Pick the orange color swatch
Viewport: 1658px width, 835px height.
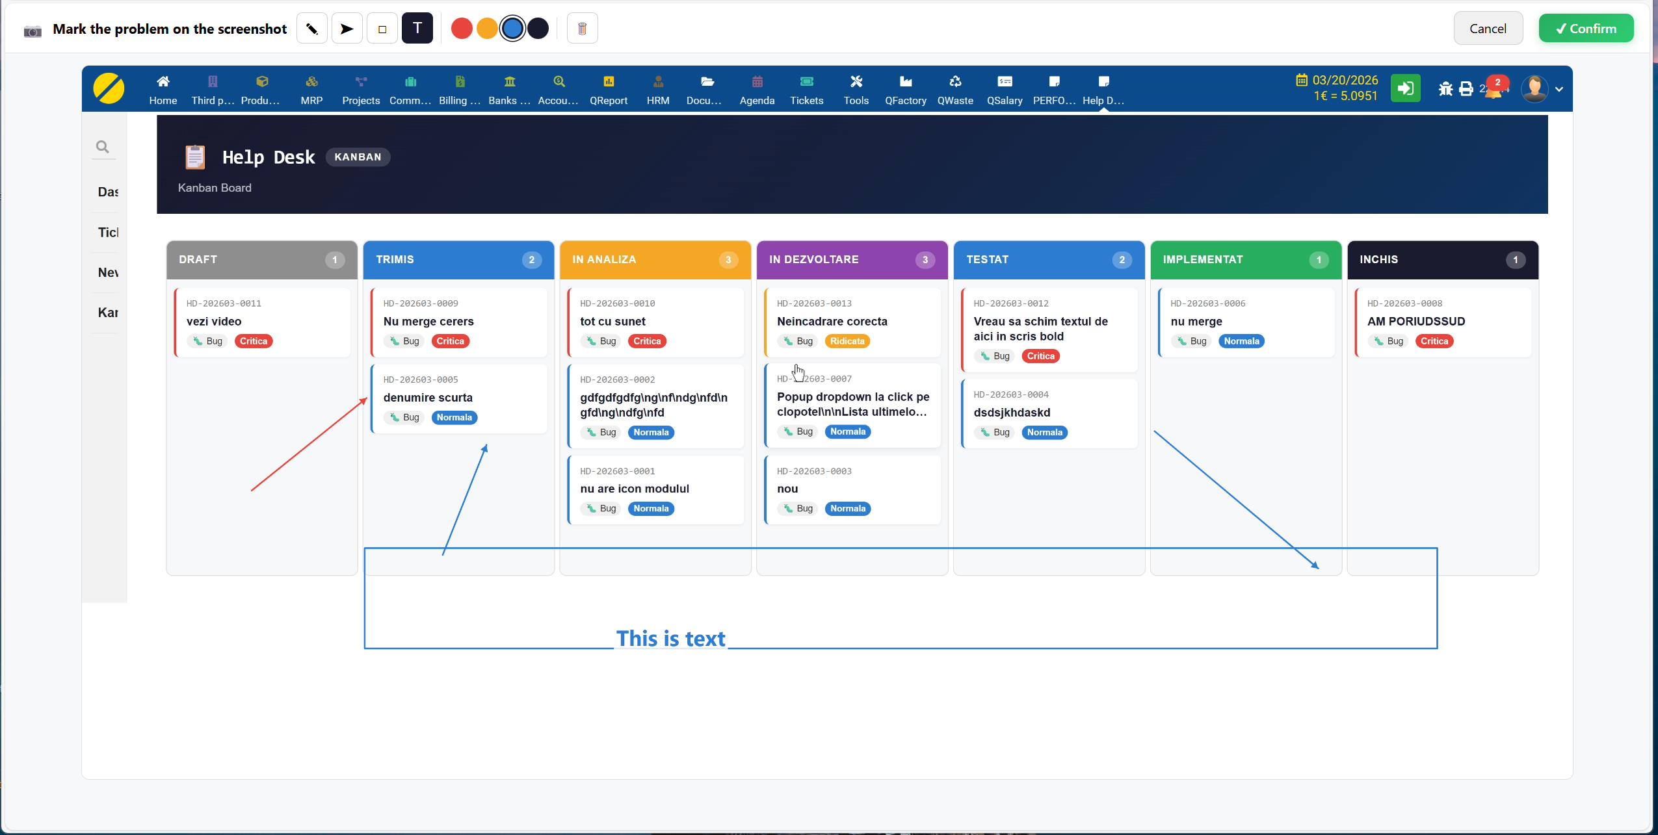(487, 29)
